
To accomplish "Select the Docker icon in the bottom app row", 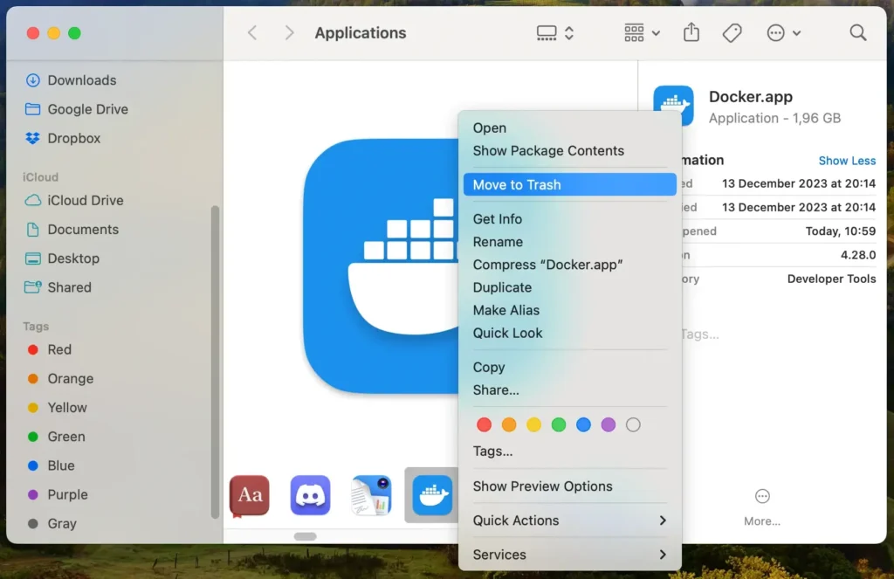I will (431, 494).
